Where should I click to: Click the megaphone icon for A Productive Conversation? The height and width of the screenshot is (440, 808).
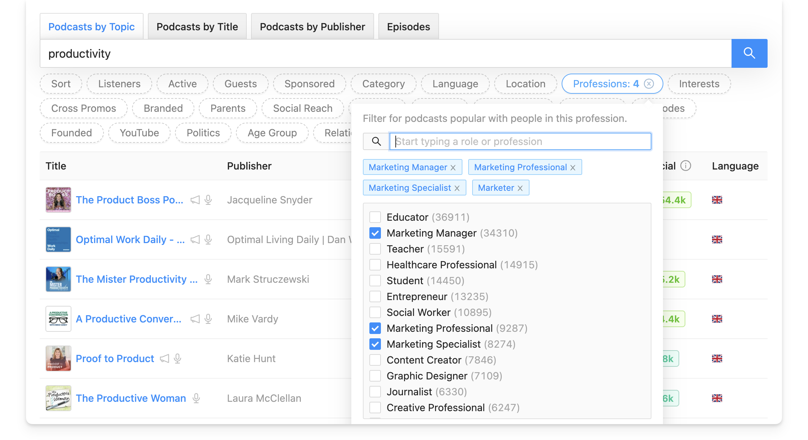(195, 319)
